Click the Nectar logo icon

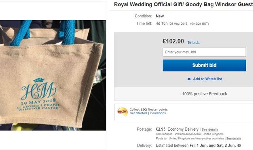pos(123,112)
